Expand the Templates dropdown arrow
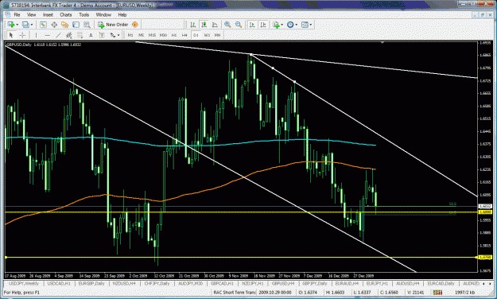This screenshot has width=497, height=299. click(x=311, y=25)
